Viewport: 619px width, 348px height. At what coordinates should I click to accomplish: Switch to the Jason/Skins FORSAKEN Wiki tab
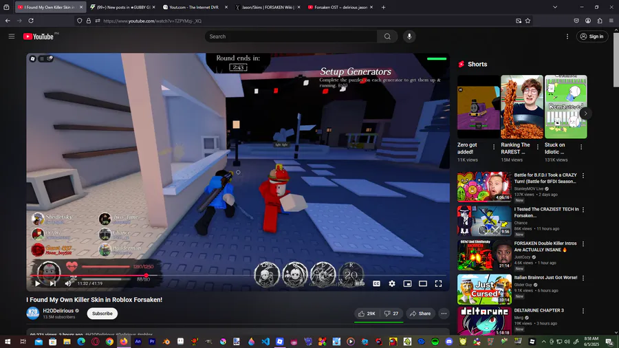[268, 7]
